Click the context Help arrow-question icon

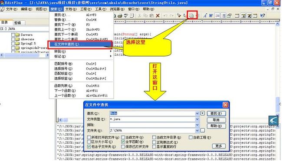click(x=262, y=16)
